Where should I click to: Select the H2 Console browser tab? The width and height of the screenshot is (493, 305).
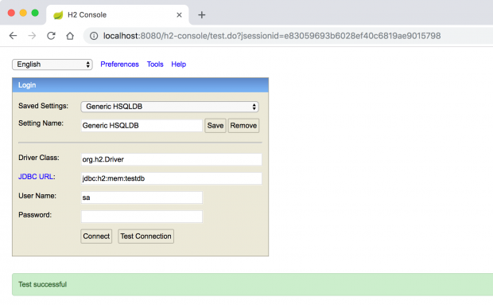[x=118, y=15]
